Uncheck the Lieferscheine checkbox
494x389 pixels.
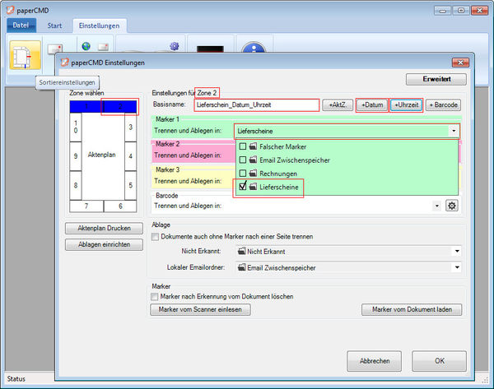point(243,187)
